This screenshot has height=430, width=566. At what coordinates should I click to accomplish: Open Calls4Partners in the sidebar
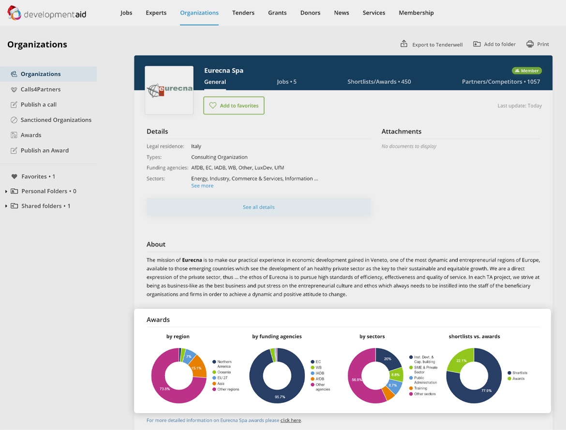click(x=41, y=89)
